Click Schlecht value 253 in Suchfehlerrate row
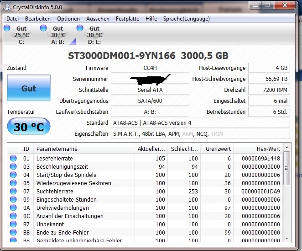This screenshot has width=302, height=251. (193, 192)
